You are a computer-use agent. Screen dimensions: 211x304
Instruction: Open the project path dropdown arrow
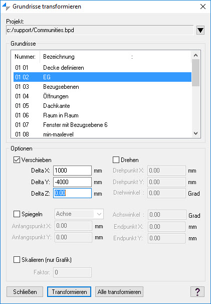pos(200,30)
